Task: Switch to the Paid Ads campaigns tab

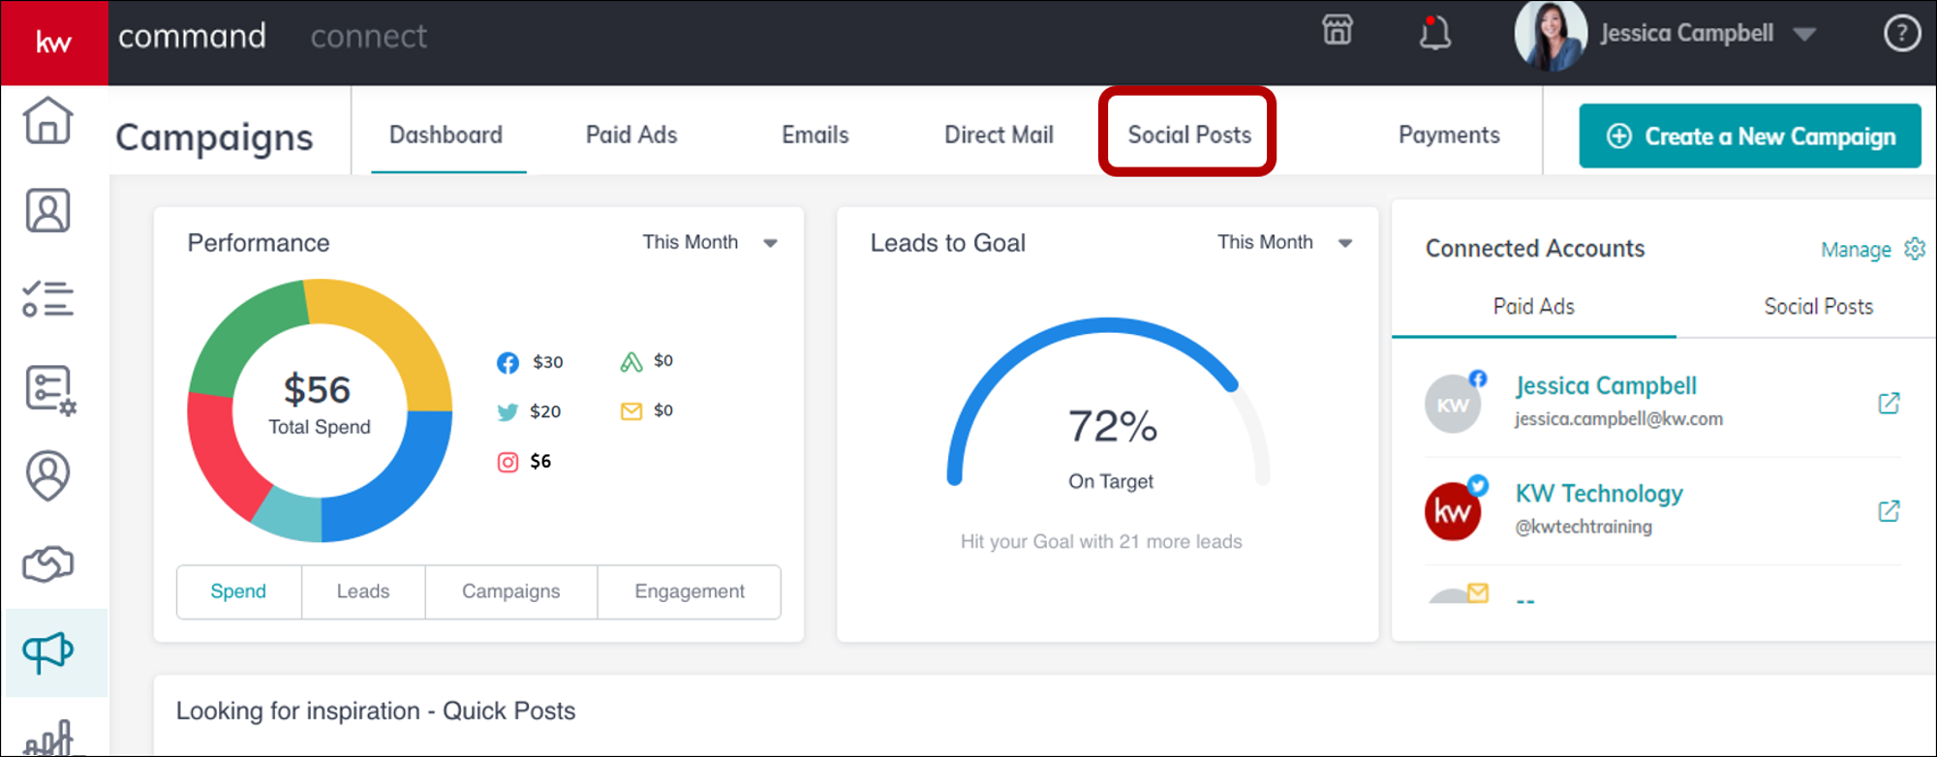Action: pos(631,135)
